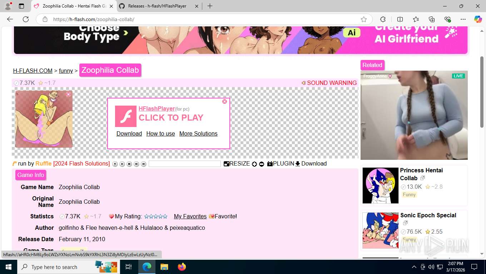Open Sonic Epoch Special thumbnail
Viewport: 486px width, 274px height.
[380, 230]
